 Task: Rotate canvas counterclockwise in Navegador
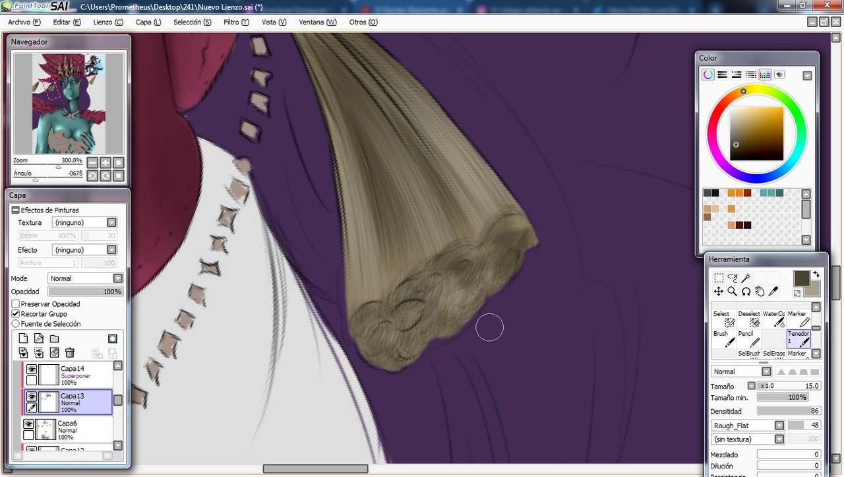click(x=92, y=175)
